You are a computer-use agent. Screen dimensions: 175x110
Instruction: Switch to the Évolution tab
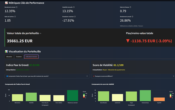coord(19,57)
